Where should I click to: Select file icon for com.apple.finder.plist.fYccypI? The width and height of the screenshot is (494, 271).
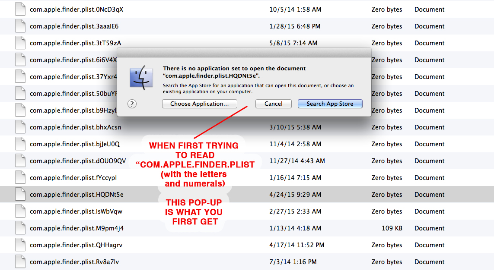(20, 177)
